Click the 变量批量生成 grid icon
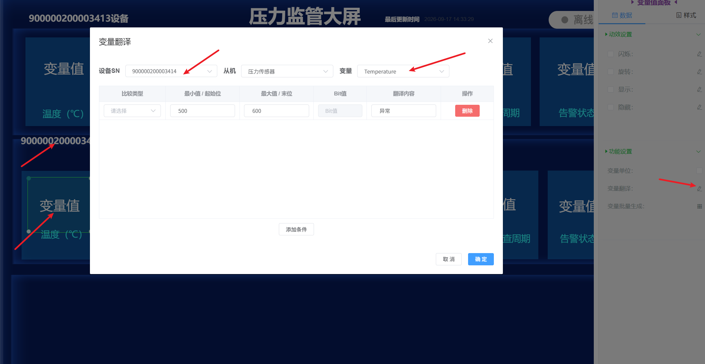Screen dimensions: 705x364 (699, 206)
